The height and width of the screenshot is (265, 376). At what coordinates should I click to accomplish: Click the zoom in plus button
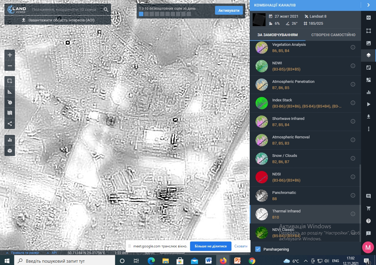coord(10,55)
